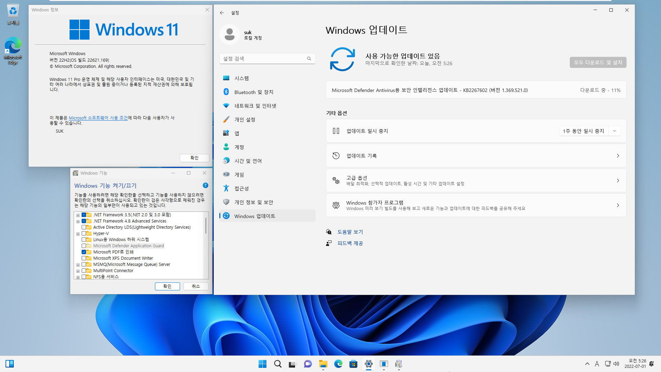Click the suk user avatar picture
Viewport: 661px width, 372px height.
tap(229, 34)
